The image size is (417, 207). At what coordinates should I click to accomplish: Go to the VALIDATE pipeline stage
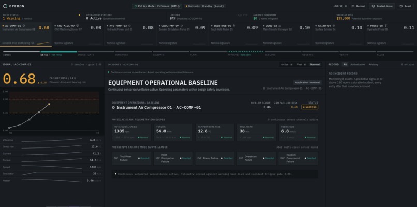click(171, 53)
